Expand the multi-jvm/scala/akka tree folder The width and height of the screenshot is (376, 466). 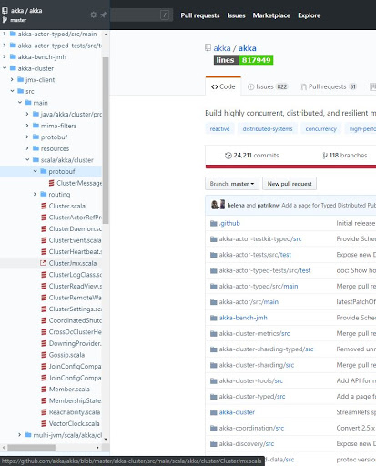[x=19, y=435]
